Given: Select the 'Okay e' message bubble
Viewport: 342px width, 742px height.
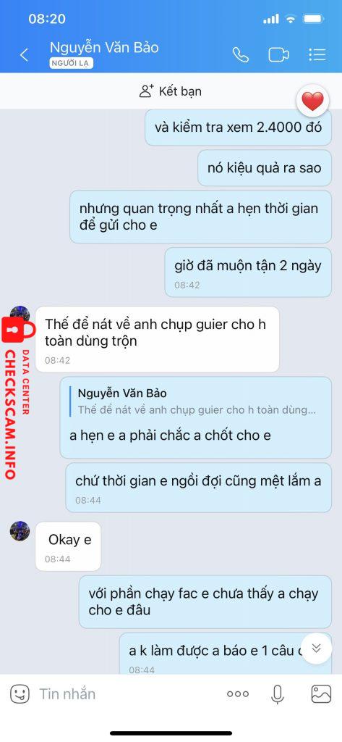Looking at the screenshot, I should pos(68,546).
